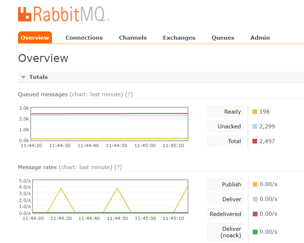Image resolution: width=304 pixels, height=243 pixels.
Task: Click the Unacked legend label
Action: pos(225,126)
